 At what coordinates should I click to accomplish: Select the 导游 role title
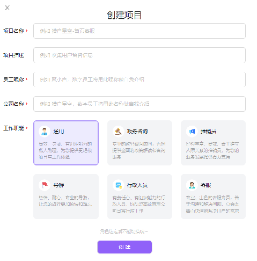(x=58, y=185)
